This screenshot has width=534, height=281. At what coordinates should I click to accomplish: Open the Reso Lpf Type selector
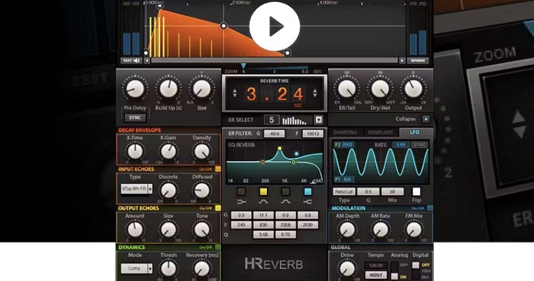[344, 192]
